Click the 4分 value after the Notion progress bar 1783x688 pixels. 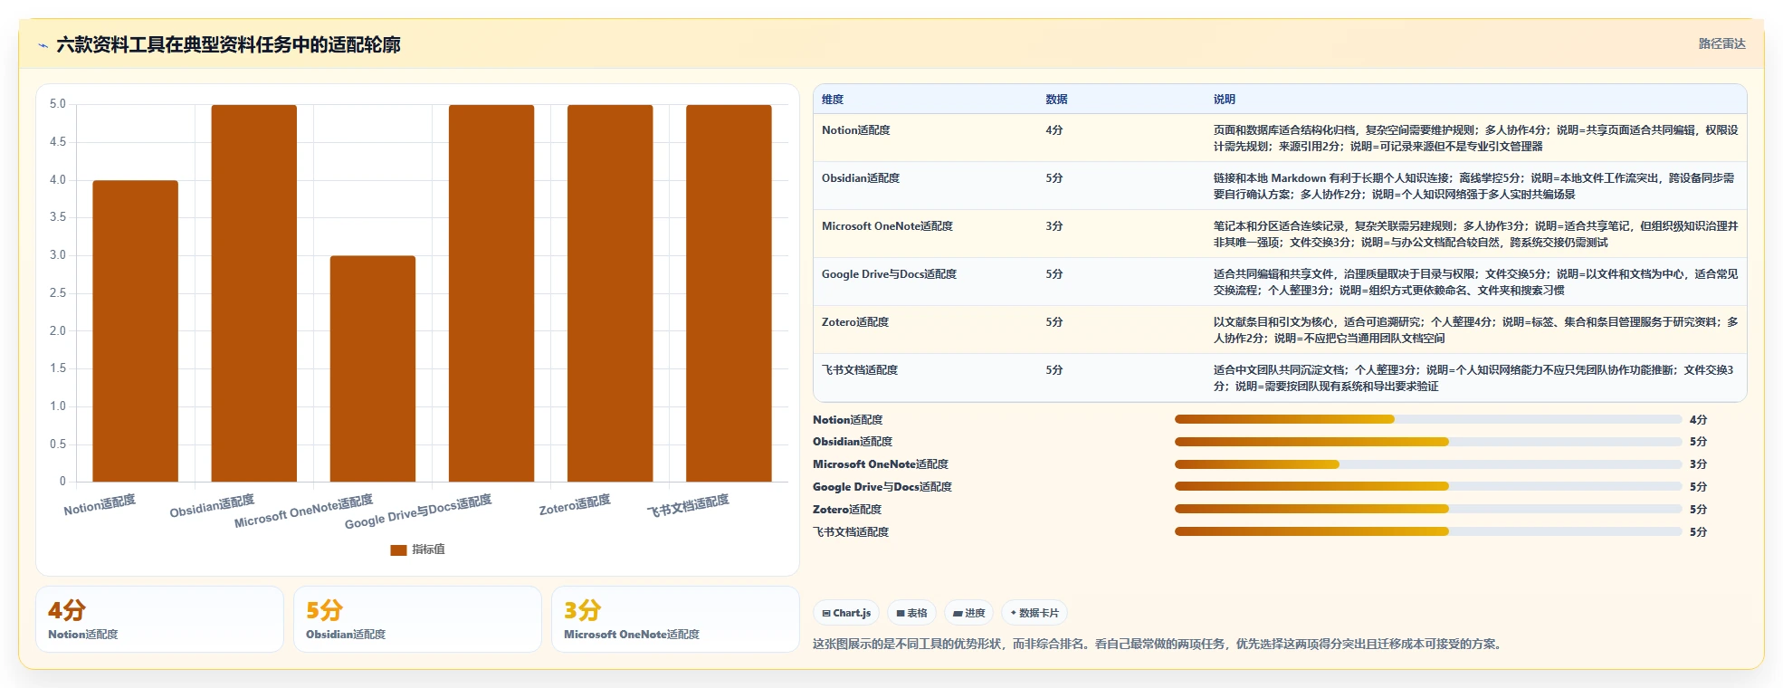[1698, 420]
